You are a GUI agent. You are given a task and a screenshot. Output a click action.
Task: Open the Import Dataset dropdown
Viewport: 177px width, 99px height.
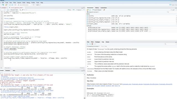tap(97, 10)
